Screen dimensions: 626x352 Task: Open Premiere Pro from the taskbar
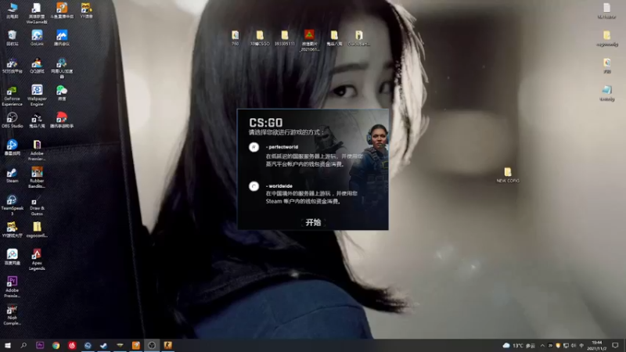click(x=40, y=345)
